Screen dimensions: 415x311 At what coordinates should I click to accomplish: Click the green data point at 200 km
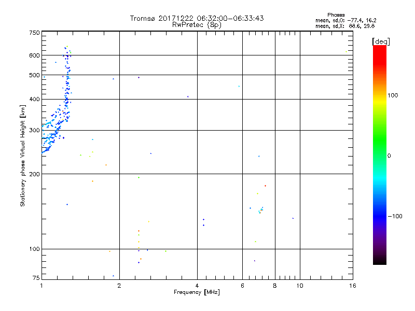[139, 177]
